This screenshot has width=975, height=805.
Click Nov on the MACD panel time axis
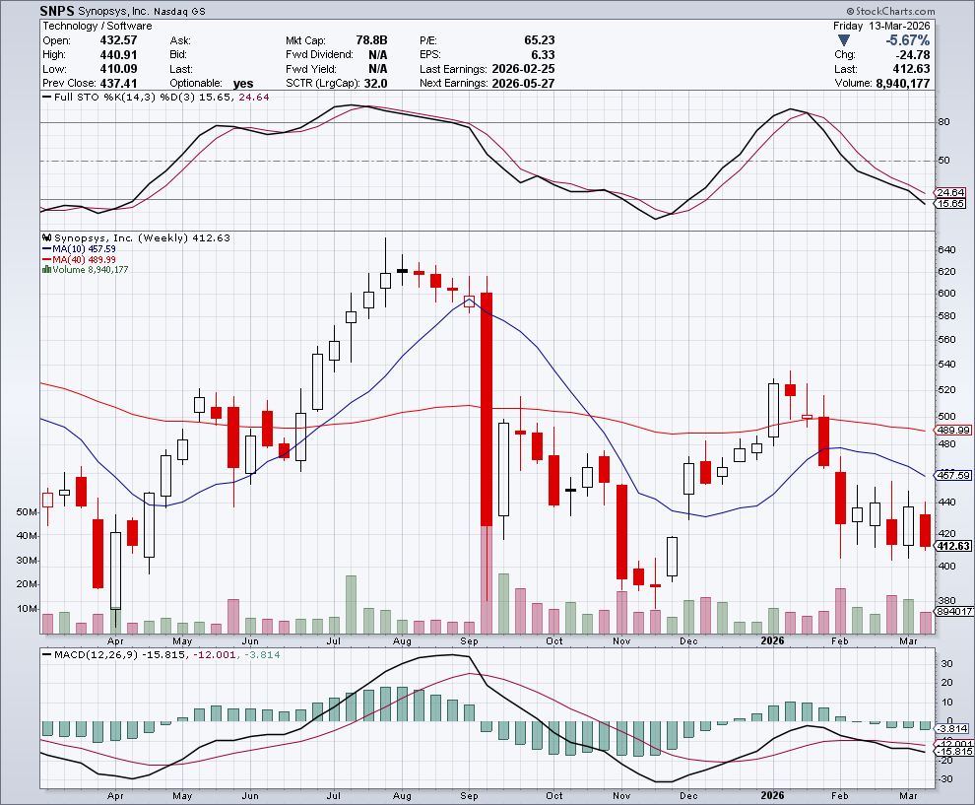621,796
